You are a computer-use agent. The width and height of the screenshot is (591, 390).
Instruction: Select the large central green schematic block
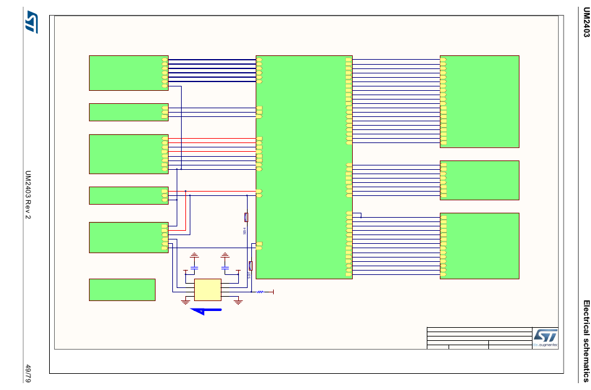coord(304,167)
